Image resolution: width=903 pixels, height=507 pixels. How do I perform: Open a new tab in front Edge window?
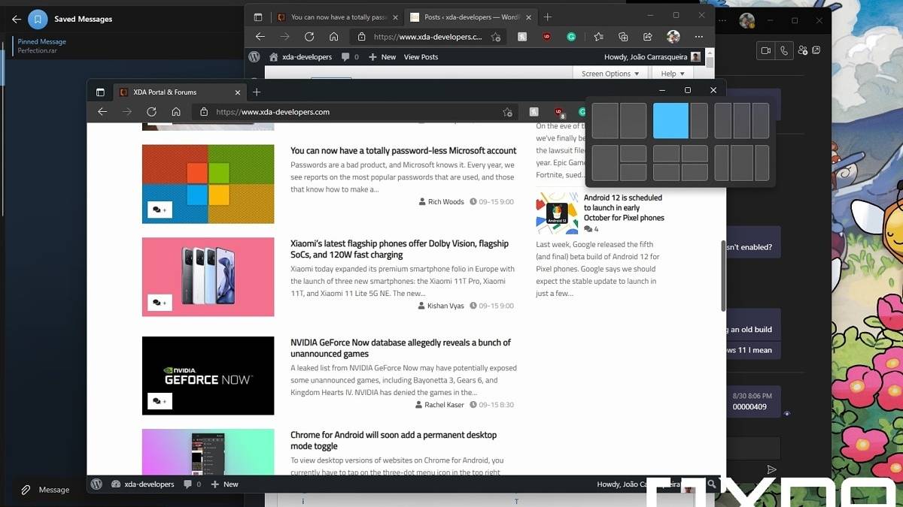(x=257, y=92)
